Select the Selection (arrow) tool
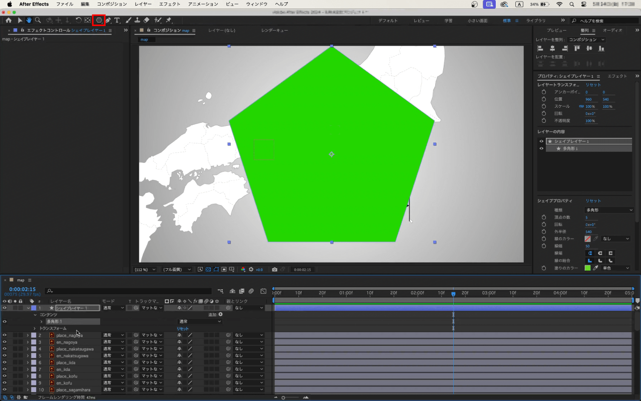The image size is (641, 401). click(20, 21)
